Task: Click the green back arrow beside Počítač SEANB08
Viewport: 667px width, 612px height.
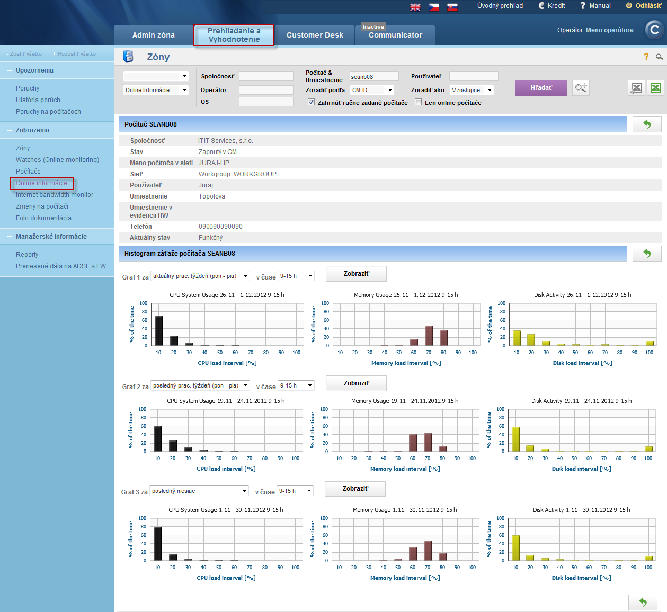Action: click(x=647, y=124)
